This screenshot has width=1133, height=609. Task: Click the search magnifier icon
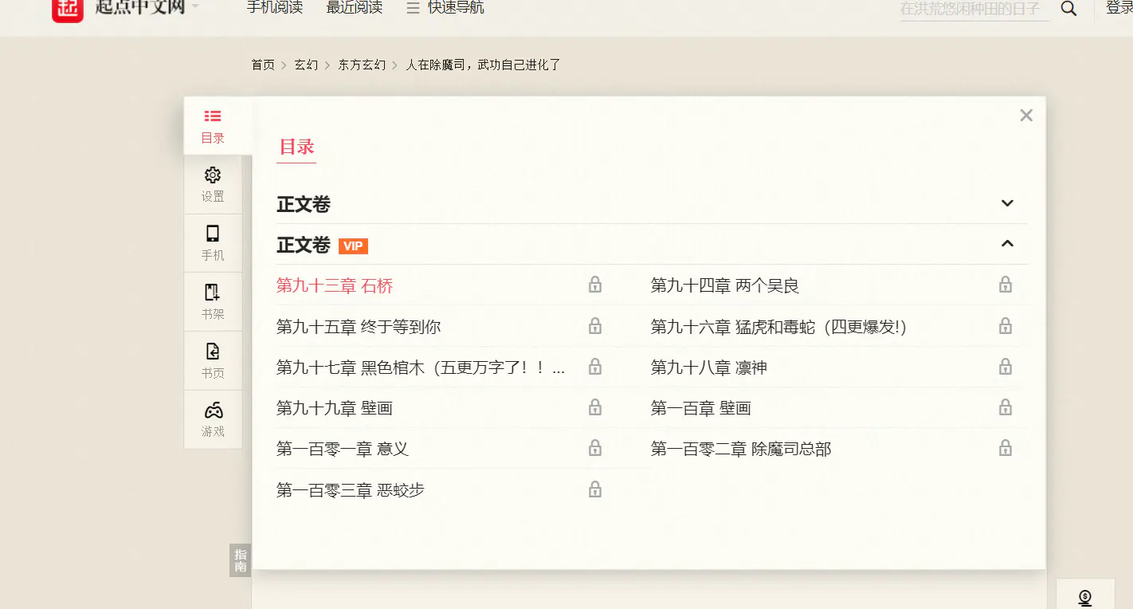coord(1068,9)
